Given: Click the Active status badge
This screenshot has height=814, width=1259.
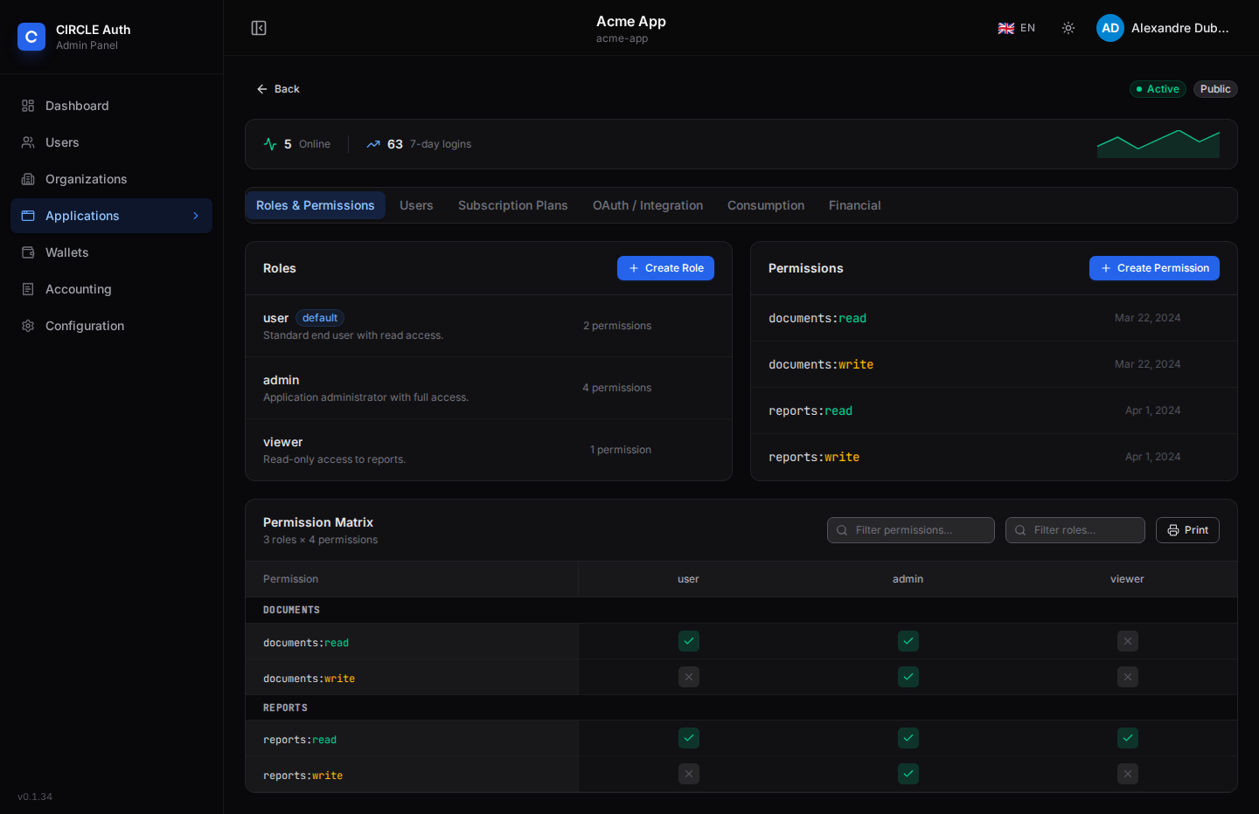Looking at the screenshot, I should pyautogui.click(x=1158, y=89).
